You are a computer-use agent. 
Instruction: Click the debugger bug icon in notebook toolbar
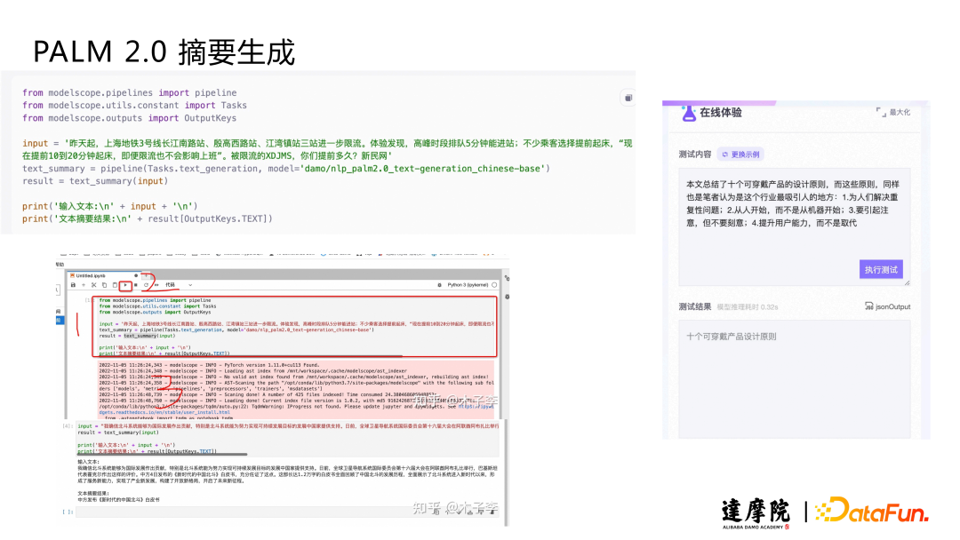[x=439, y=285]
